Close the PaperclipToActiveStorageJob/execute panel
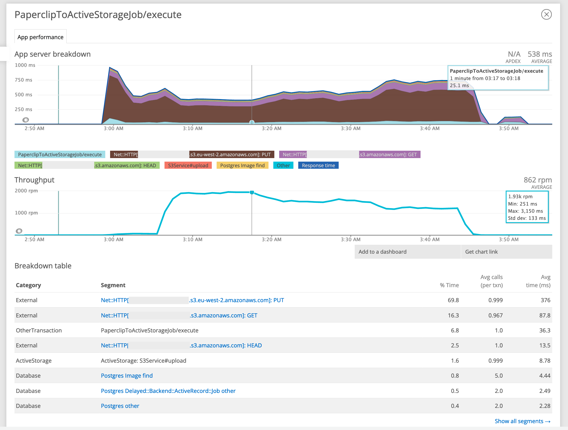The width and height of the screenshot is (568, 430). coord(546,15)
